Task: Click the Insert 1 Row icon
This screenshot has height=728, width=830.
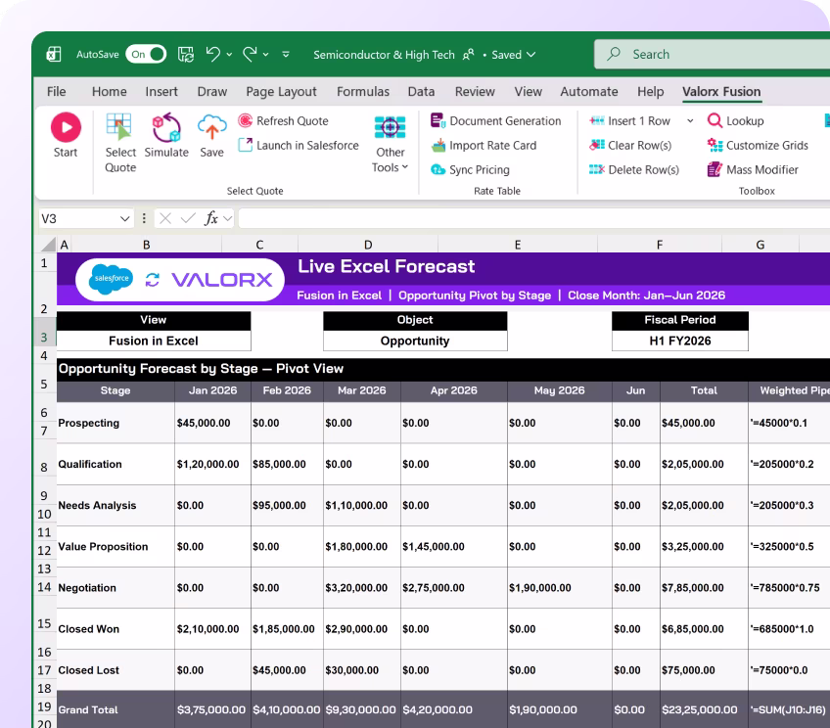Action: pyautogui.click(x=597, y=120)
